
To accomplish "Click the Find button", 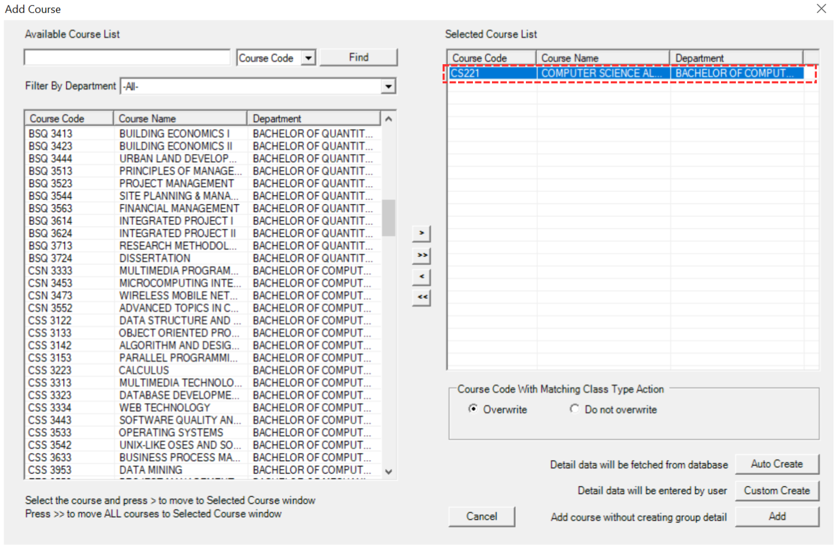I will click(358, 58).
